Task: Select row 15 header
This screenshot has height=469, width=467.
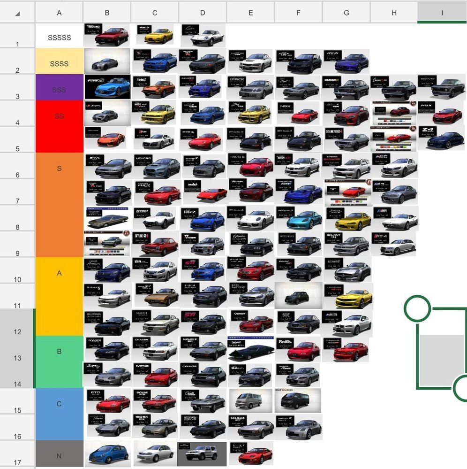Action: [x=17, y=401]
